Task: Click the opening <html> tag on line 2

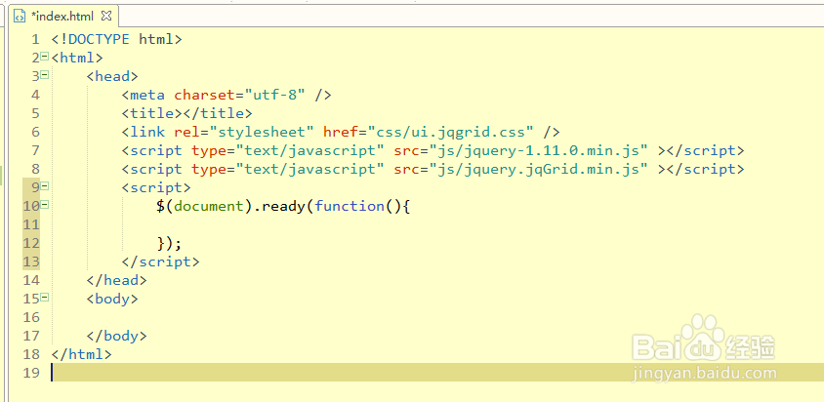Action: [x=77, y=58]
